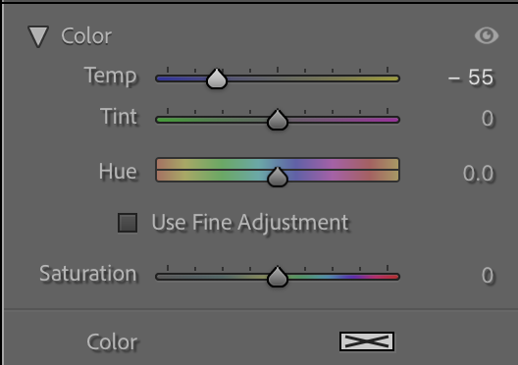Collapse the Color panel disclosure triangle
This screenshot has height=365, width=518.
[38, 36]
